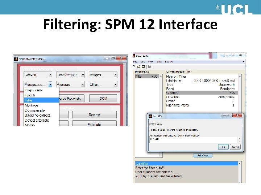Click up arrow of the Module List scrollbar

click(161, 76)
